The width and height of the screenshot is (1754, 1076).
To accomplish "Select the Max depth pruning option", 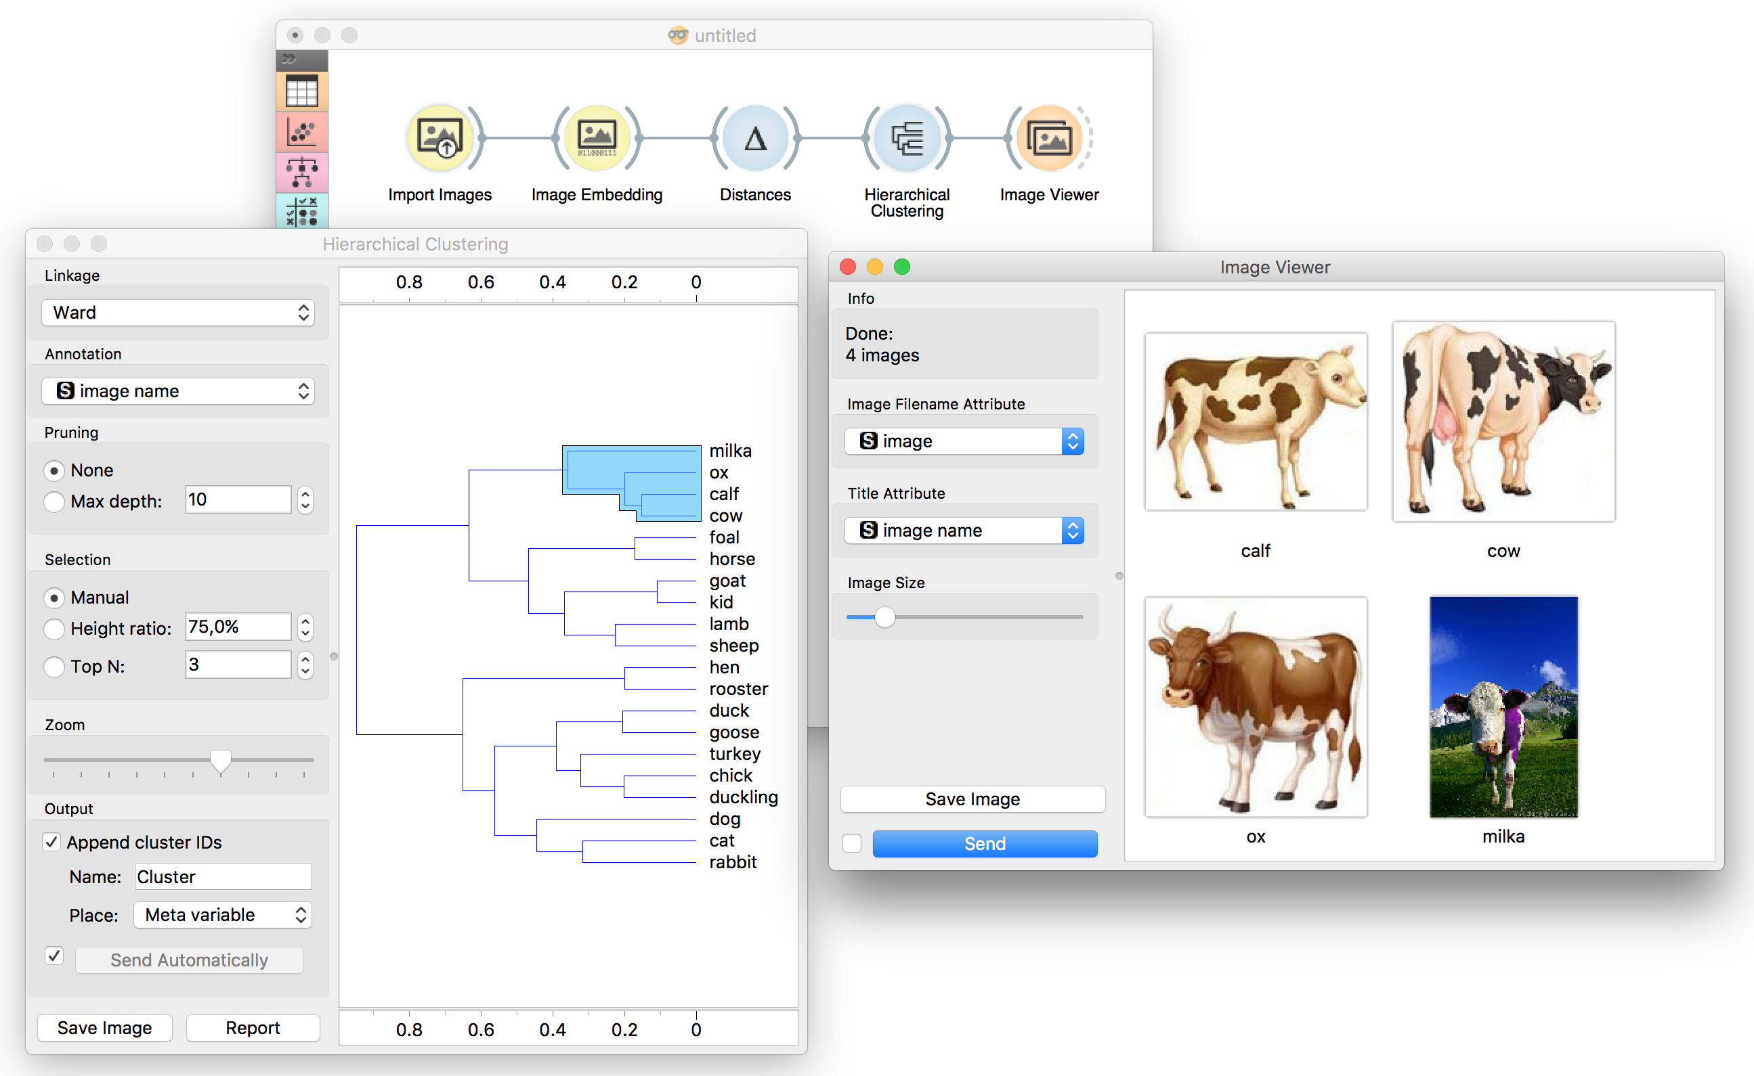I will (54, 501).
